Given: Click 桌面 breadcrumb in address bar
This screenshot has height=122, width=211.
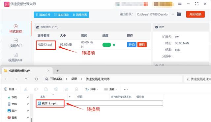Looking at the screenshot, I should click(x=74, y=79).
